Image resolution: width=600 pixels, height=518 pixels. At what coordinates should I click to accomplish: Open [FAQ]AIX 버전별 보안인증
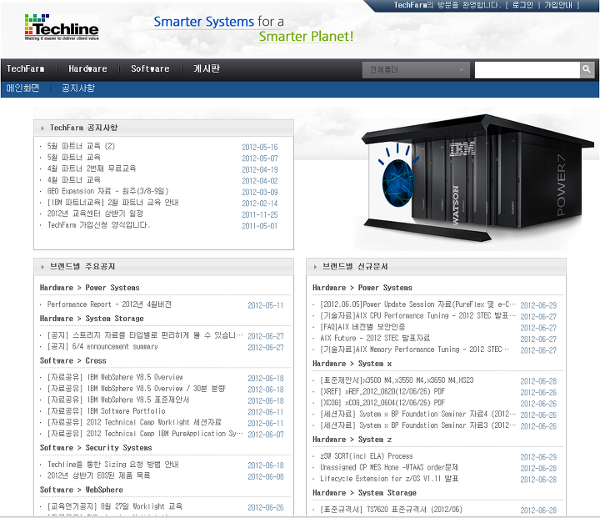point(362,327)
